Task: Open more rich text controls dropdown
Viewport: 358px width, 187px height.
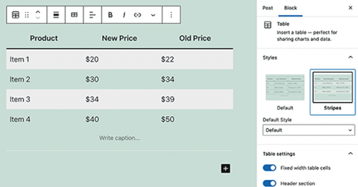Action: 153,15
